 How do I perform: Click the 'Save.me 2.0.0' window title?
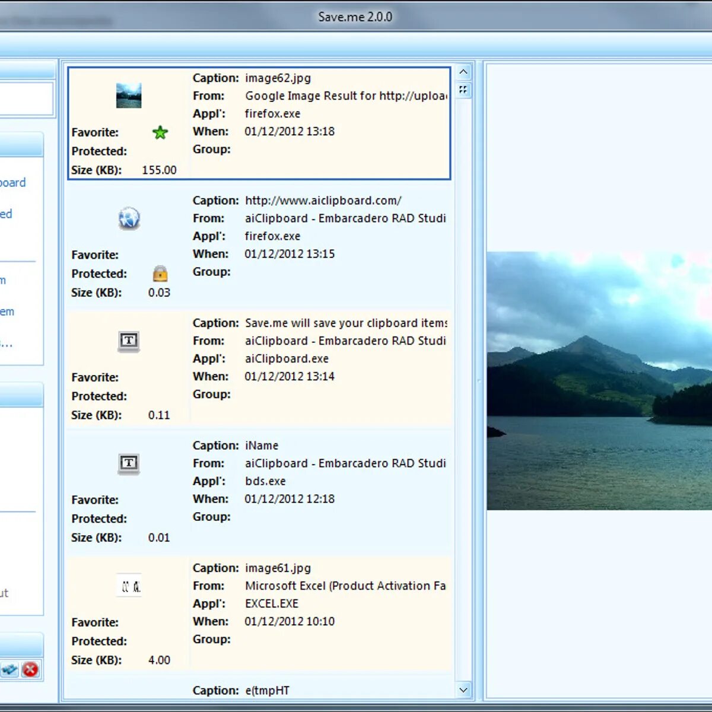coord(355,17)
